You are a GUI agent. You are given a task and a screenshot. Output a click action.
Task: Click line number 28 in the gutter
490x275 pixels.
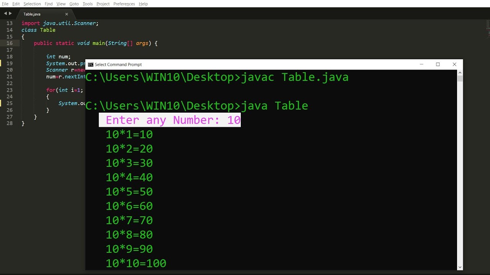[x=10, y=123]
